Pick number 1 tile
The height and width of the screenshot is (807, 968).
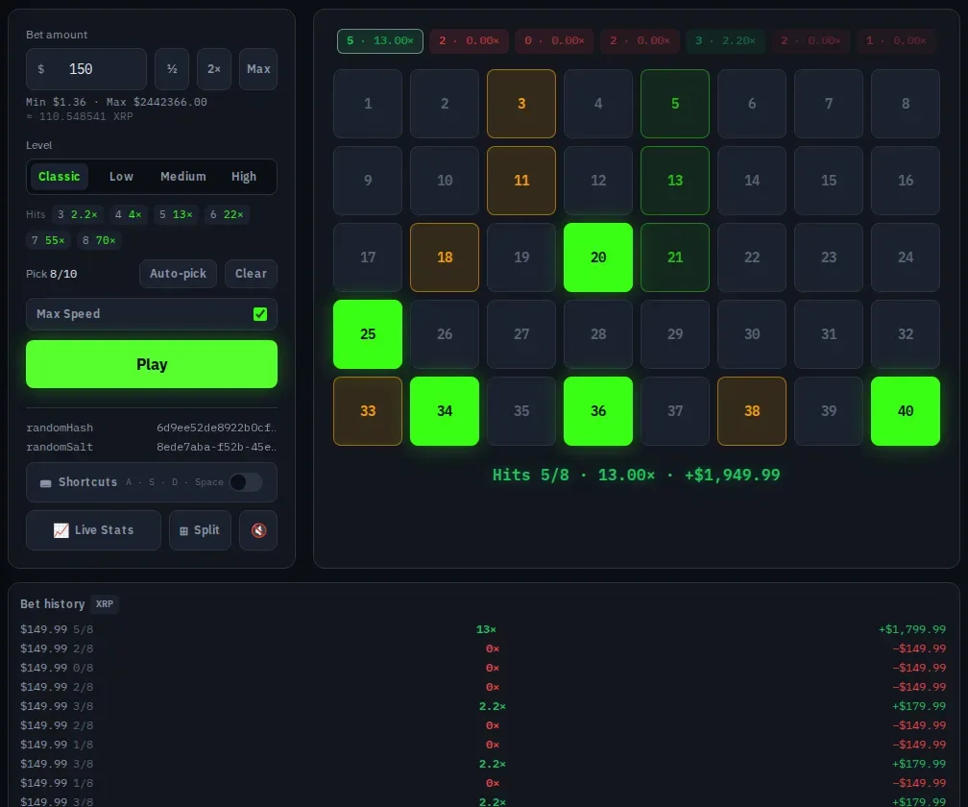367,104
